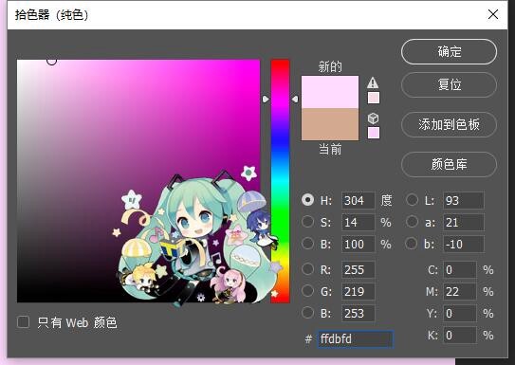Image resolution: width=515 pixels, height=365 pixels.
Task: Click 添加到色板 to add swatch
Action: click(x=449, y=124)
